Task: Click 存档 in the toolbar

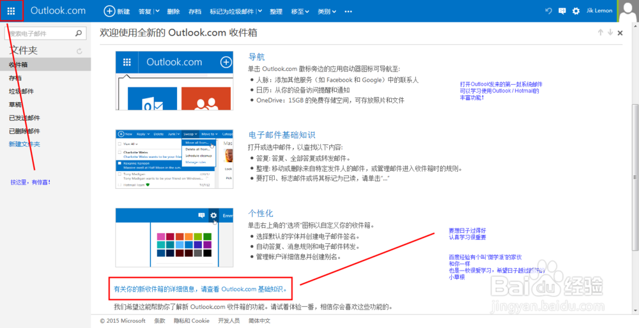Action: 195,11
